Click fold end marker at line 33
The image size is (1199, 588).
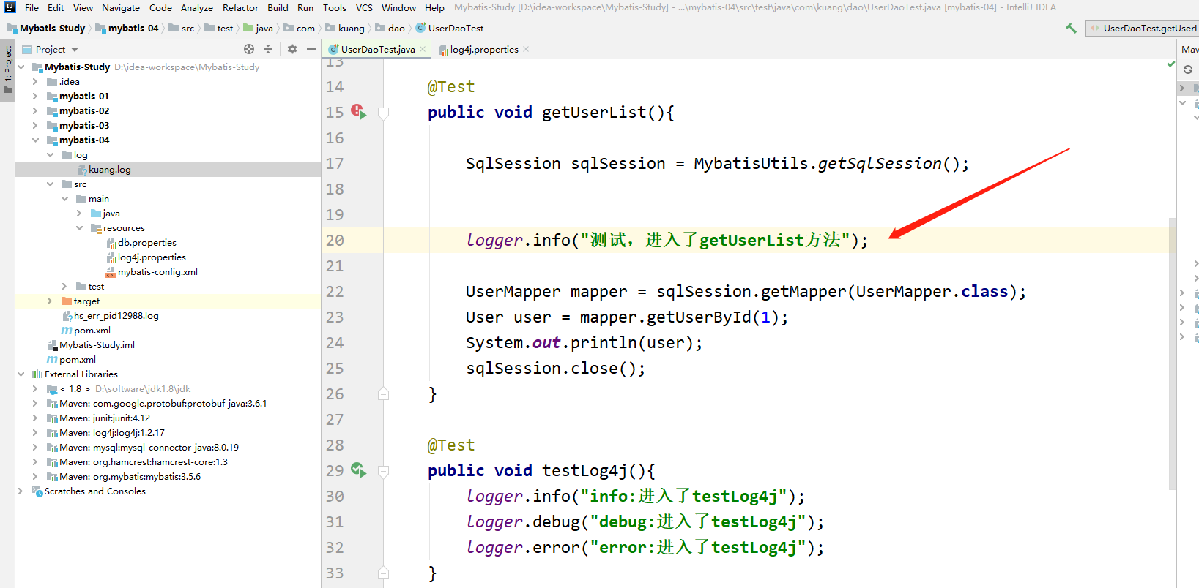tap(383, 573)
